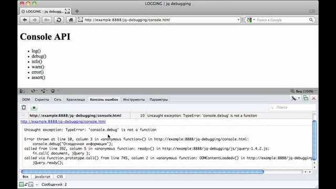
Task: Show all messages with the Все filter
Action: tap(26, 176)
